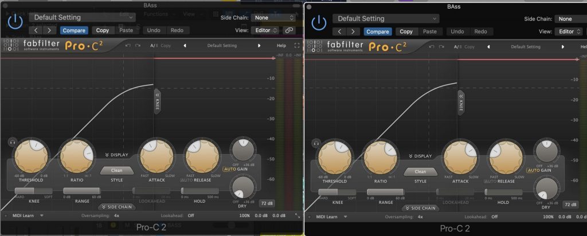Toggle A/B state in right Pro-C 2
The height and width of the screenshot is (236, 587).
[457, 47]
